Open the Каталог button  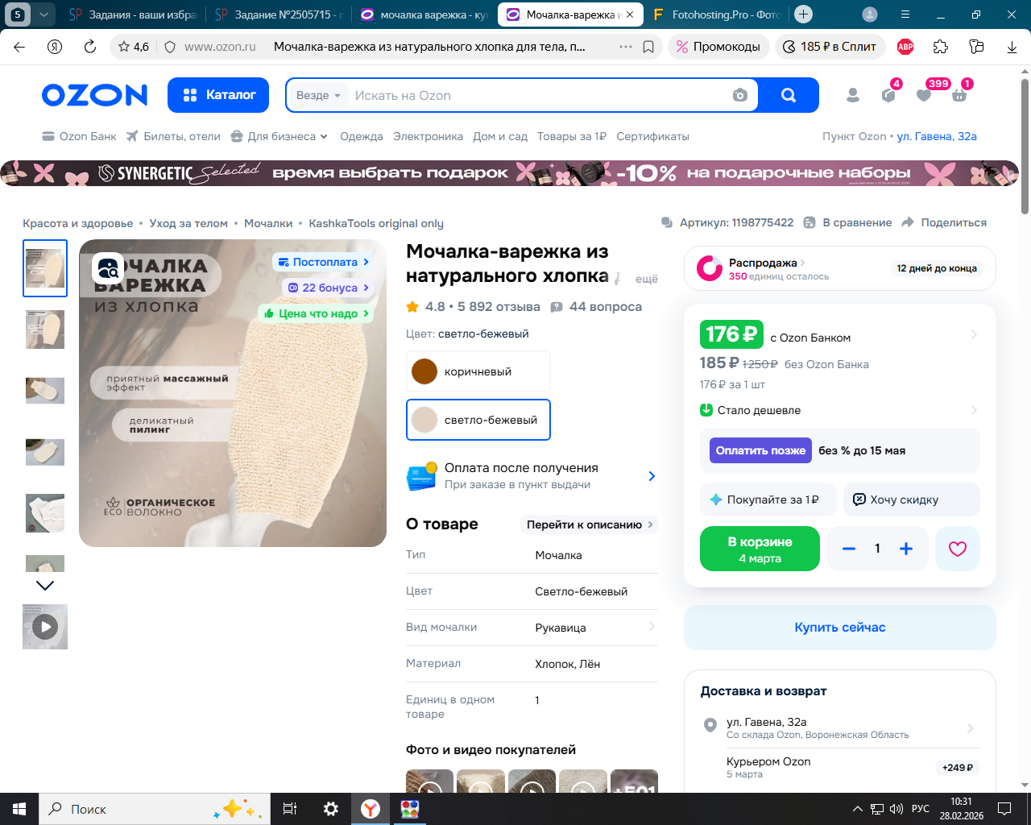(218, 95)
